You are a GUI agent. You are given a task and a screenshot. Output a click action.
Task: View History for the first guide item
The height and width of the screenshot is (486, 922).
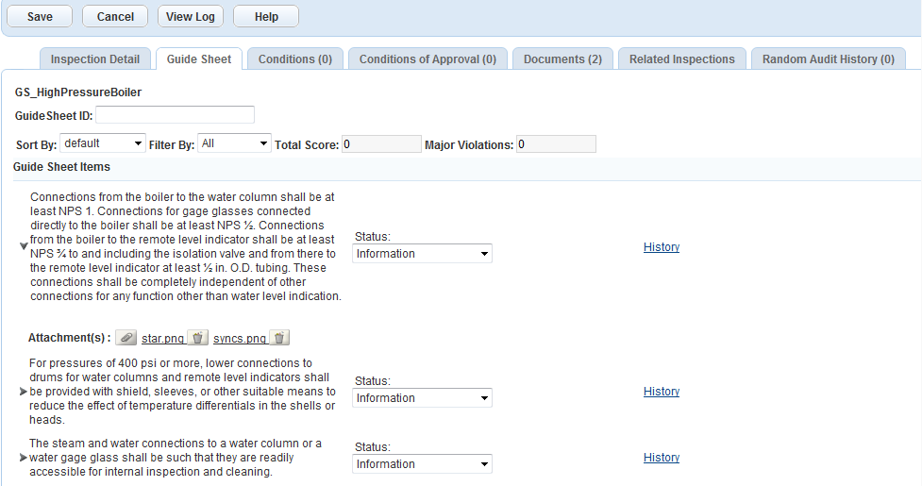click(x=661, y=247)
